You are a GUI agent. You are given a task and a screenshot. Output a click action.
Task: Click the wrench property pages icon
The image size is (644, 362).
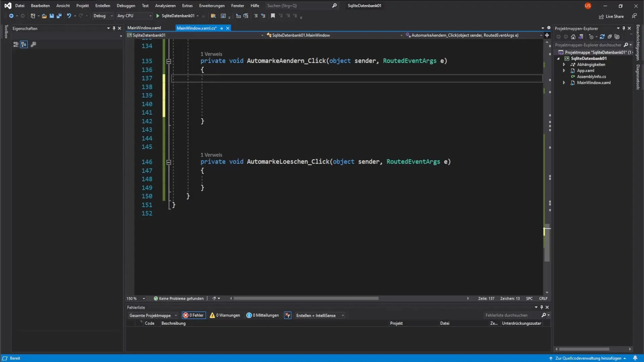point(33,44)
